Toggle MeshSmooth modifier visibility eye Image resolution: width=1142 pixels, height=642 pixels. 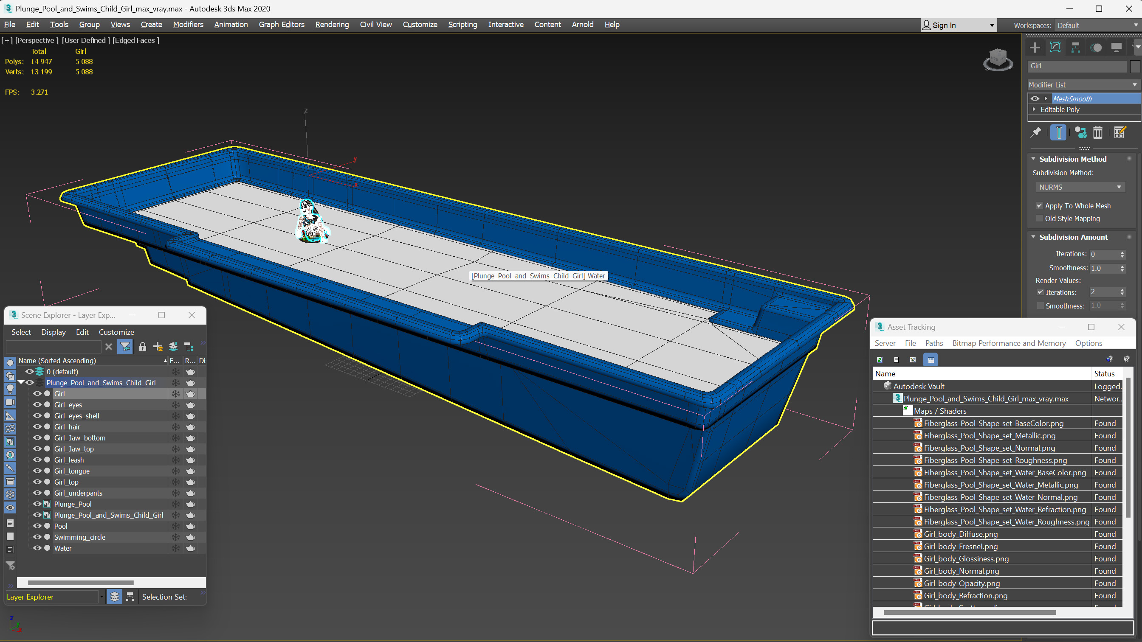[x=1035, y=98]
